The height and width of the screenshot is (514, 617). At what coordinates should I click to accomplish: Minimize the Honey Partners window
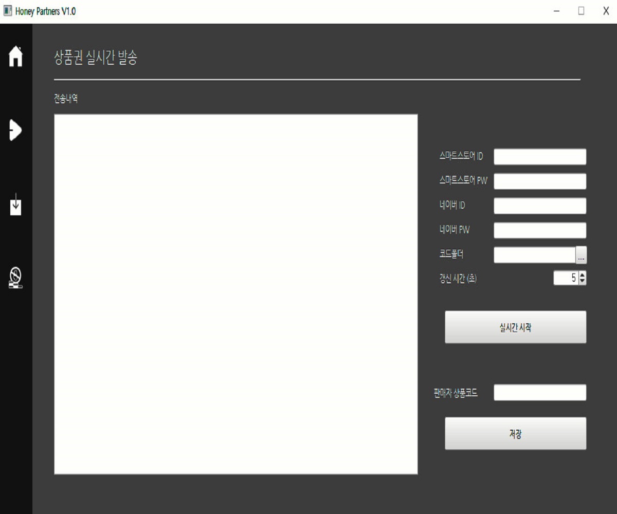pos(556,11)
